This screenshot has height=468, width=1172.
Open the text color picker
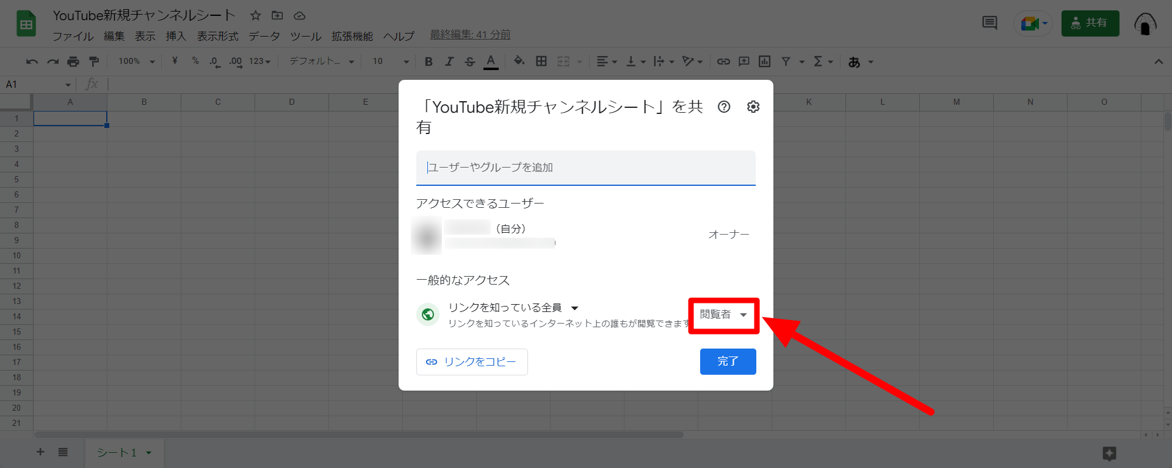[491, 62]
